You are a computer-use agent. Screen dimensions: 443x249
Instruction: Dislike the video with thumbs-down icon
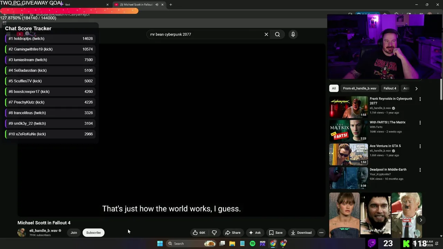(214, 232)
